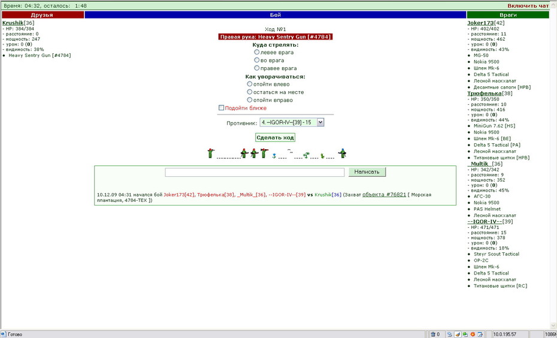Select 'во врага' shooting option
Viewport: 557px width, 338px height.
pyautogui.click(x=256, y=60)
